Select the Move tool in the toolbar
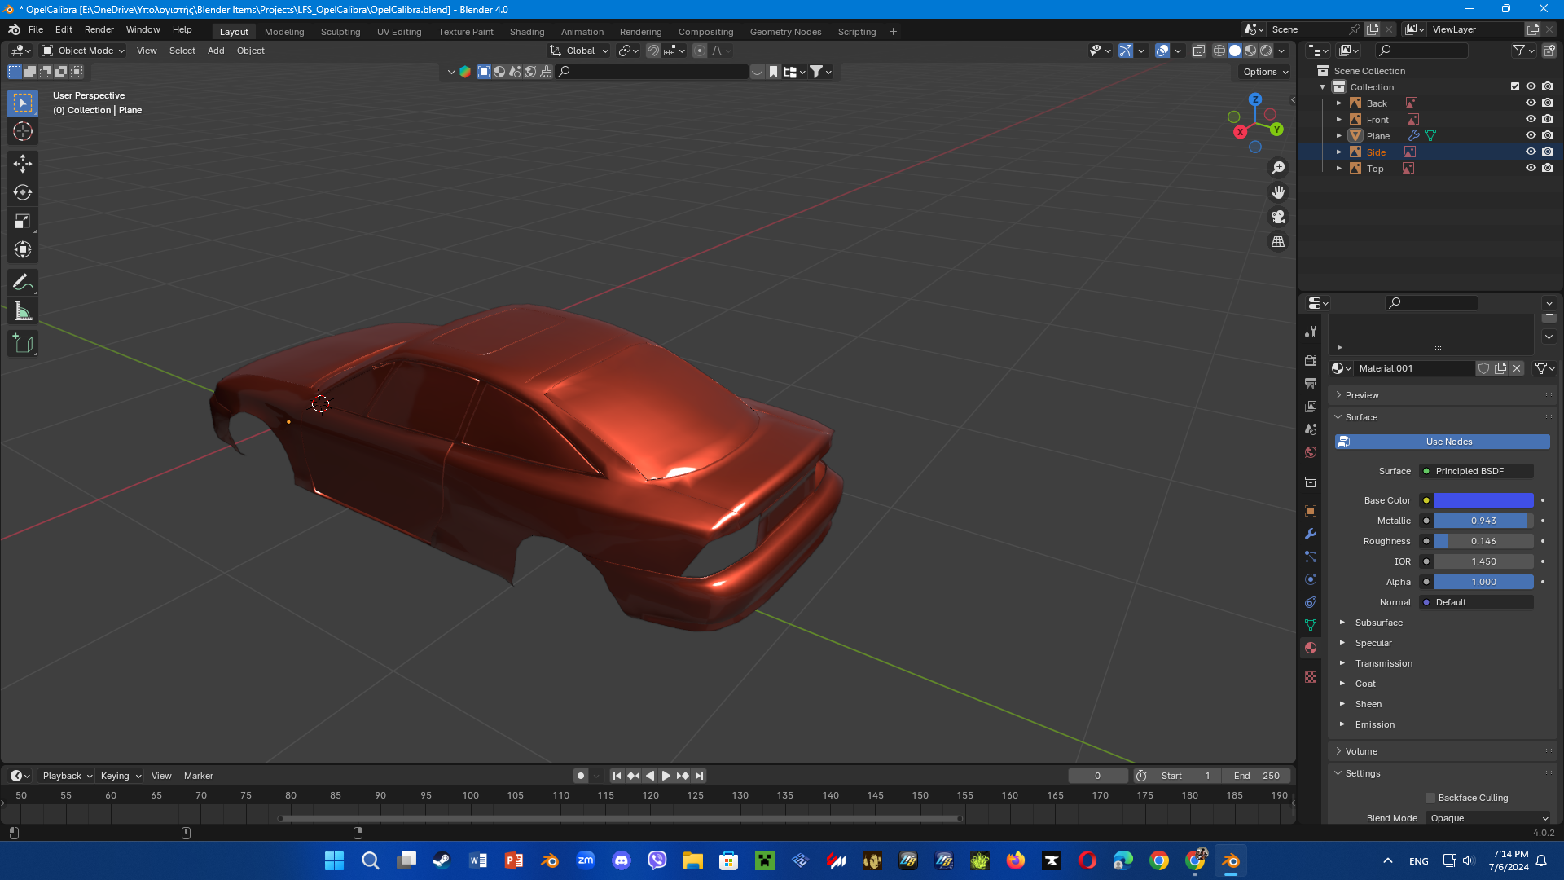 coord(23,164)
